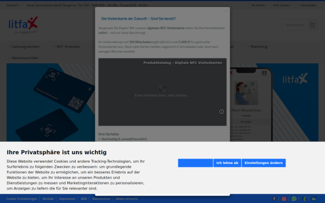Expand the Zahlungsverkehr menu
This screenshot has width=325, height=203.
pos(24,47)
